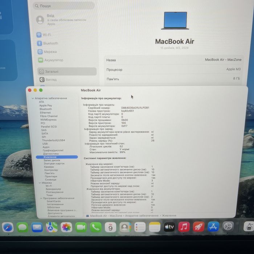This screenshot has width=254, height=254.
Task: Open the red rocket app icon
Action: tap(198, 227)
